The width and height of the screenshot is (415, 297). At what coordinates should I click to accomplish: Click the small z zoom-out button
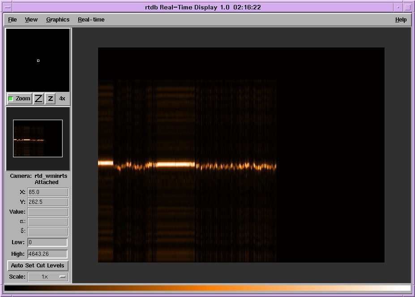click(x=50, y=99)
